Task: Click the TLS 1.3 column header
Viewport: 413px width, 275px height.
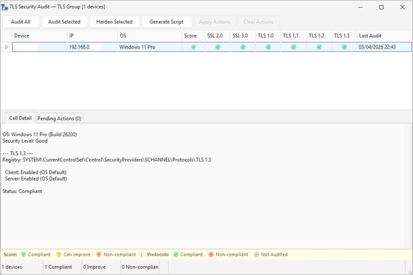Action: pos(344,36)
